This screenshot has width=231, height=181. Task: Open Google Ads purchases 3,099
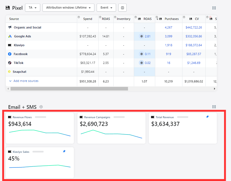coord(169,36)
